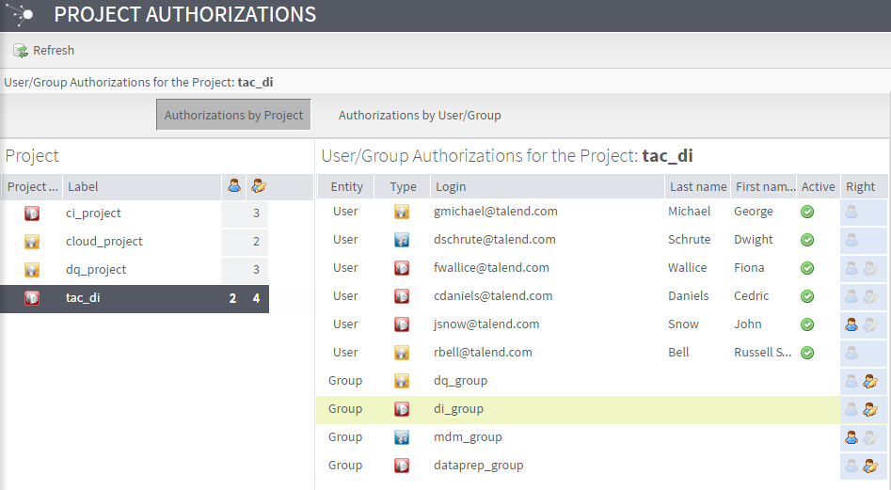This screenshot has width=891, height=490.
Task: Click project type icon for ci_project
Action: pos(32,213)
